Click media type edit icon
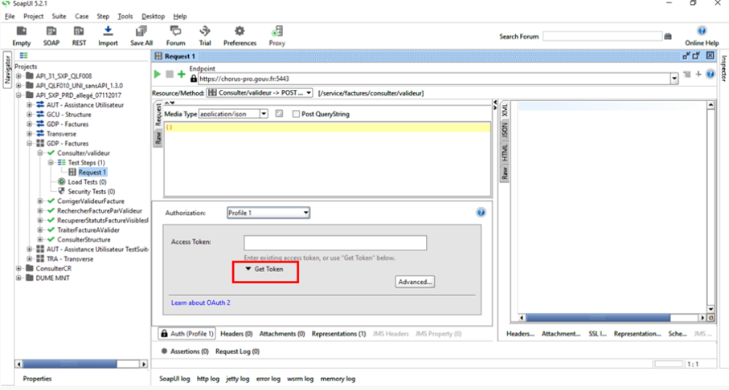This screenshot has height=390, width=729. [279, 113]
